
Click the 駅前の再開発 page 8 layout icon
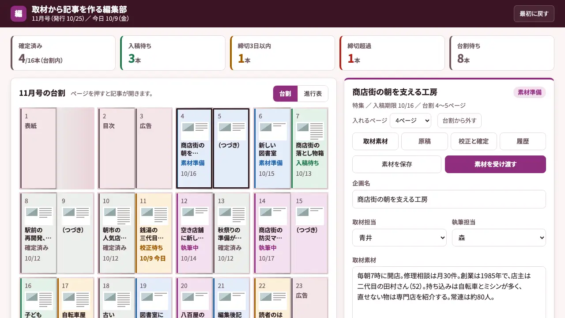pyautogui.click(x=39, y=216)
